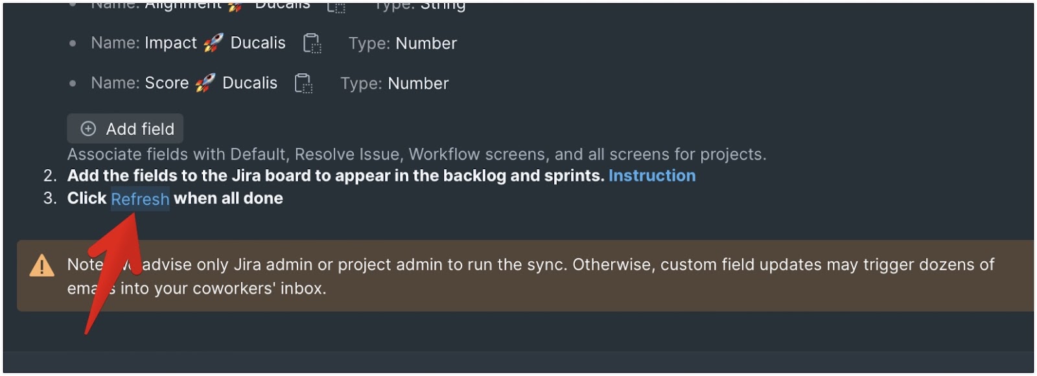Click the rocket emoji in Impact field name
This screenshot has height=376, width=1037.
(214, 43)
